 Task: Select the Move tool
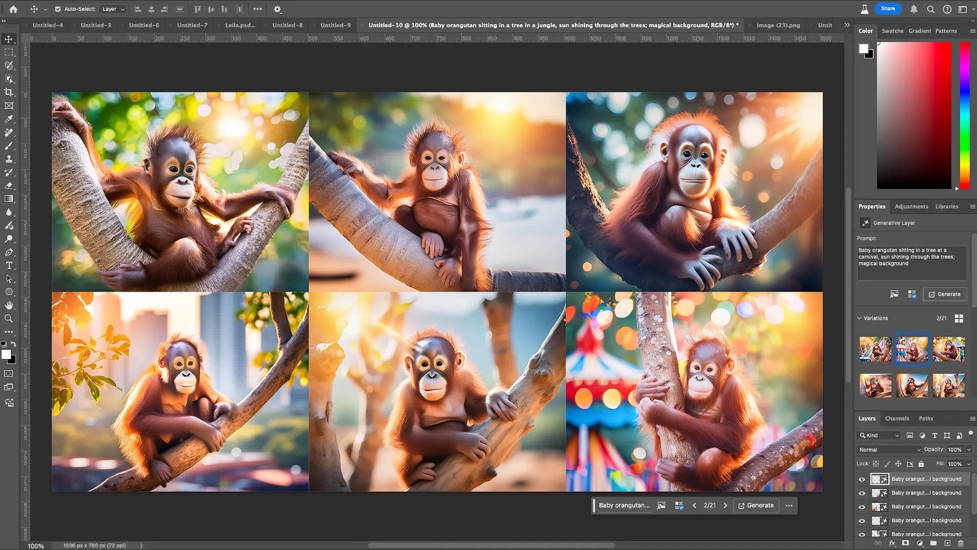pos(9,38)
